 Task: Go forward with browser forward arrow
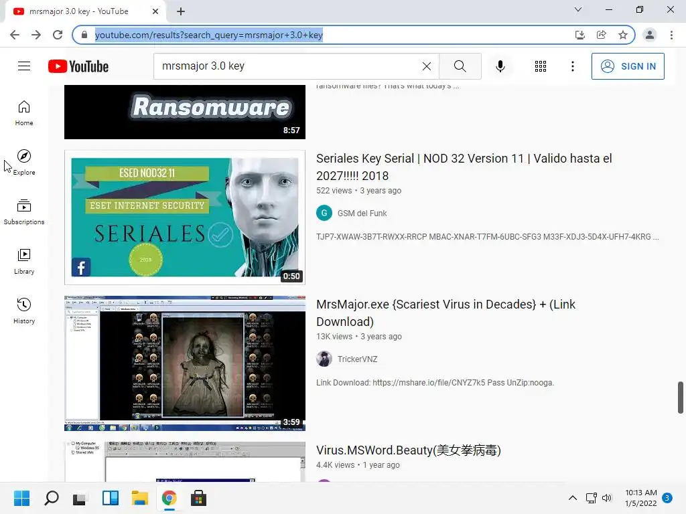[x=36, y=35]
